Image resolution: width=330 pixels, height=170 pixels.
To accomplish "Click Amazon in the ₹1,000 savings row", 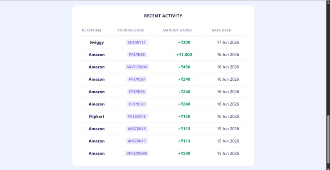I will [x=96, y=55].
